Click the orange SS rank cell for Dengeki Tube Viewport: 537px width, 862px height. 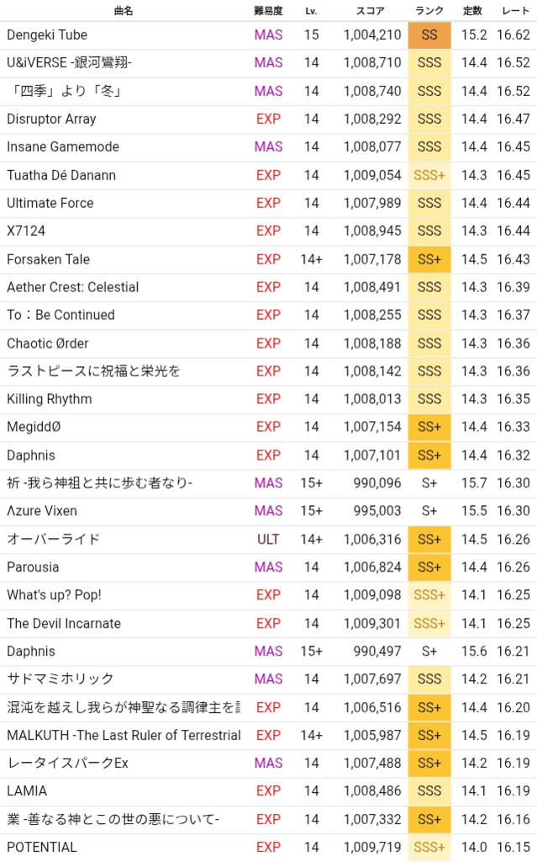429,35
